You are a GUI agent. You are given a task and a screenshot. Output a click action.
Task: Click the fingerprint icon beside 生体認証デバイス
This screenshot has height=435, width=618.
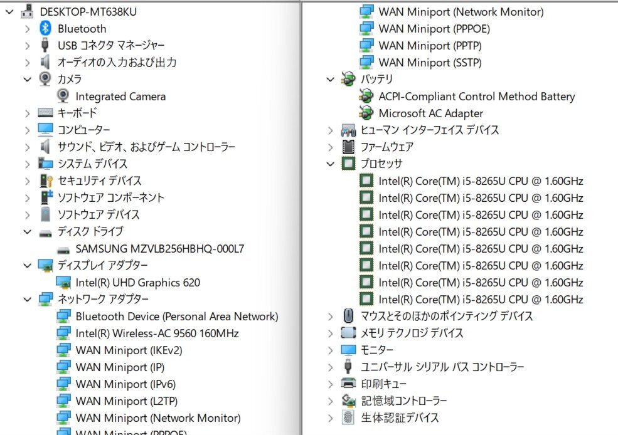[348, 417]
